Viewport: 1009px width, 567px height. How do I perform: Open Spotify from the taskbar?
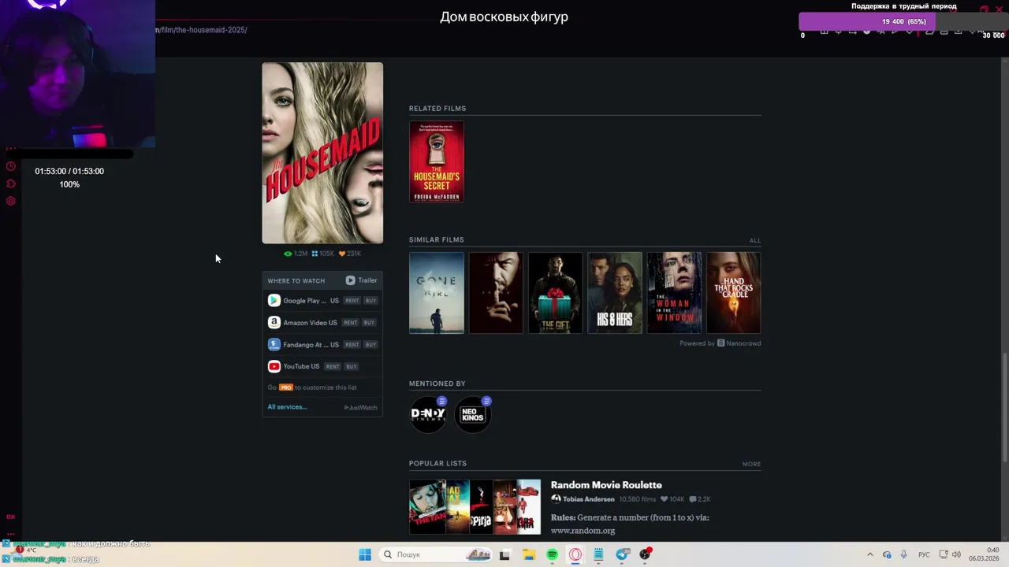coord(552,554)
